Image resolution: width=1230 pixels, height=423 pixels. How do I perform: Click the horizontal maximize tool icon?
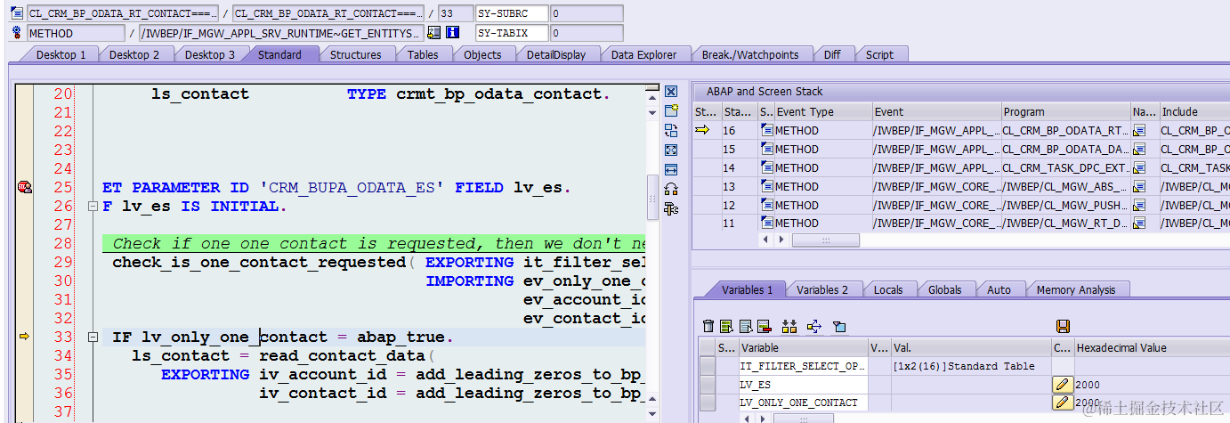coord(671,169)
